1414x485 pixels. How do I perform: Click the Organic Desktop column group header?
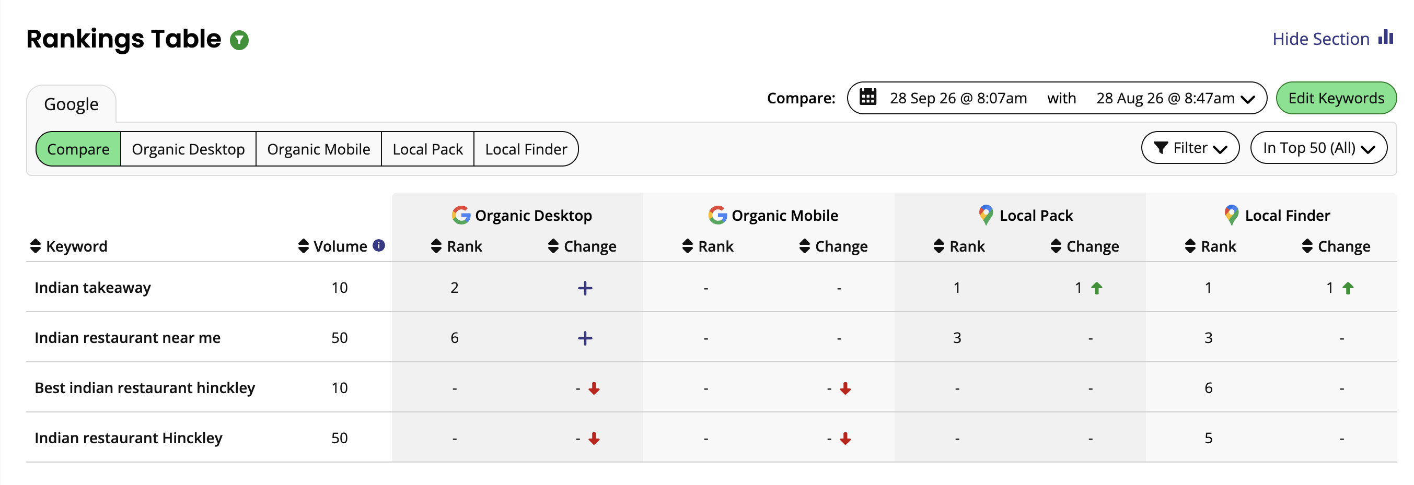[x=521, y=215]
